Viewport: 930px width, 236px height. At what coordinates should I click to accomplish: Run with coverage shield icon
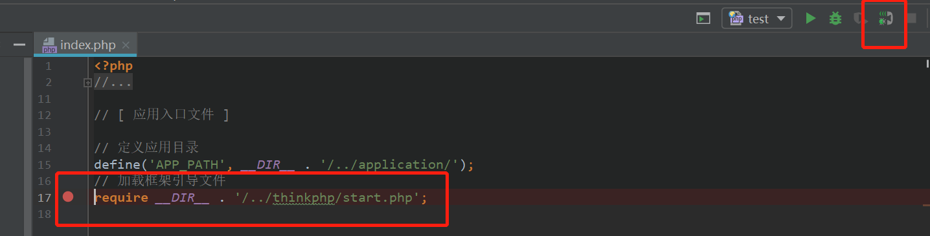(860, 19)
